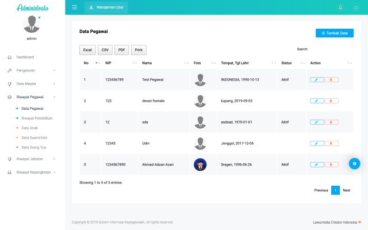Open the notification bell icon
This screenshot has width=368, height=230.
tap(340, 7)
